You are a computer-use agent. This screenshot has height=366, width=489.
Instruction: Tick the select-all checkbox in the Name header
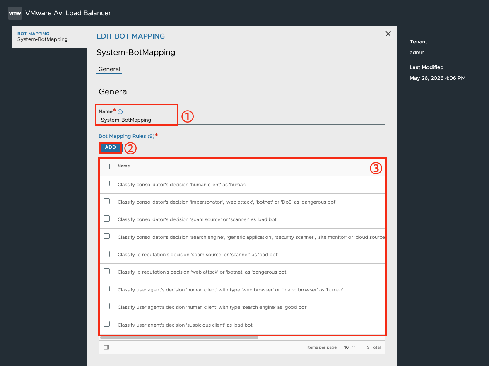107,166
